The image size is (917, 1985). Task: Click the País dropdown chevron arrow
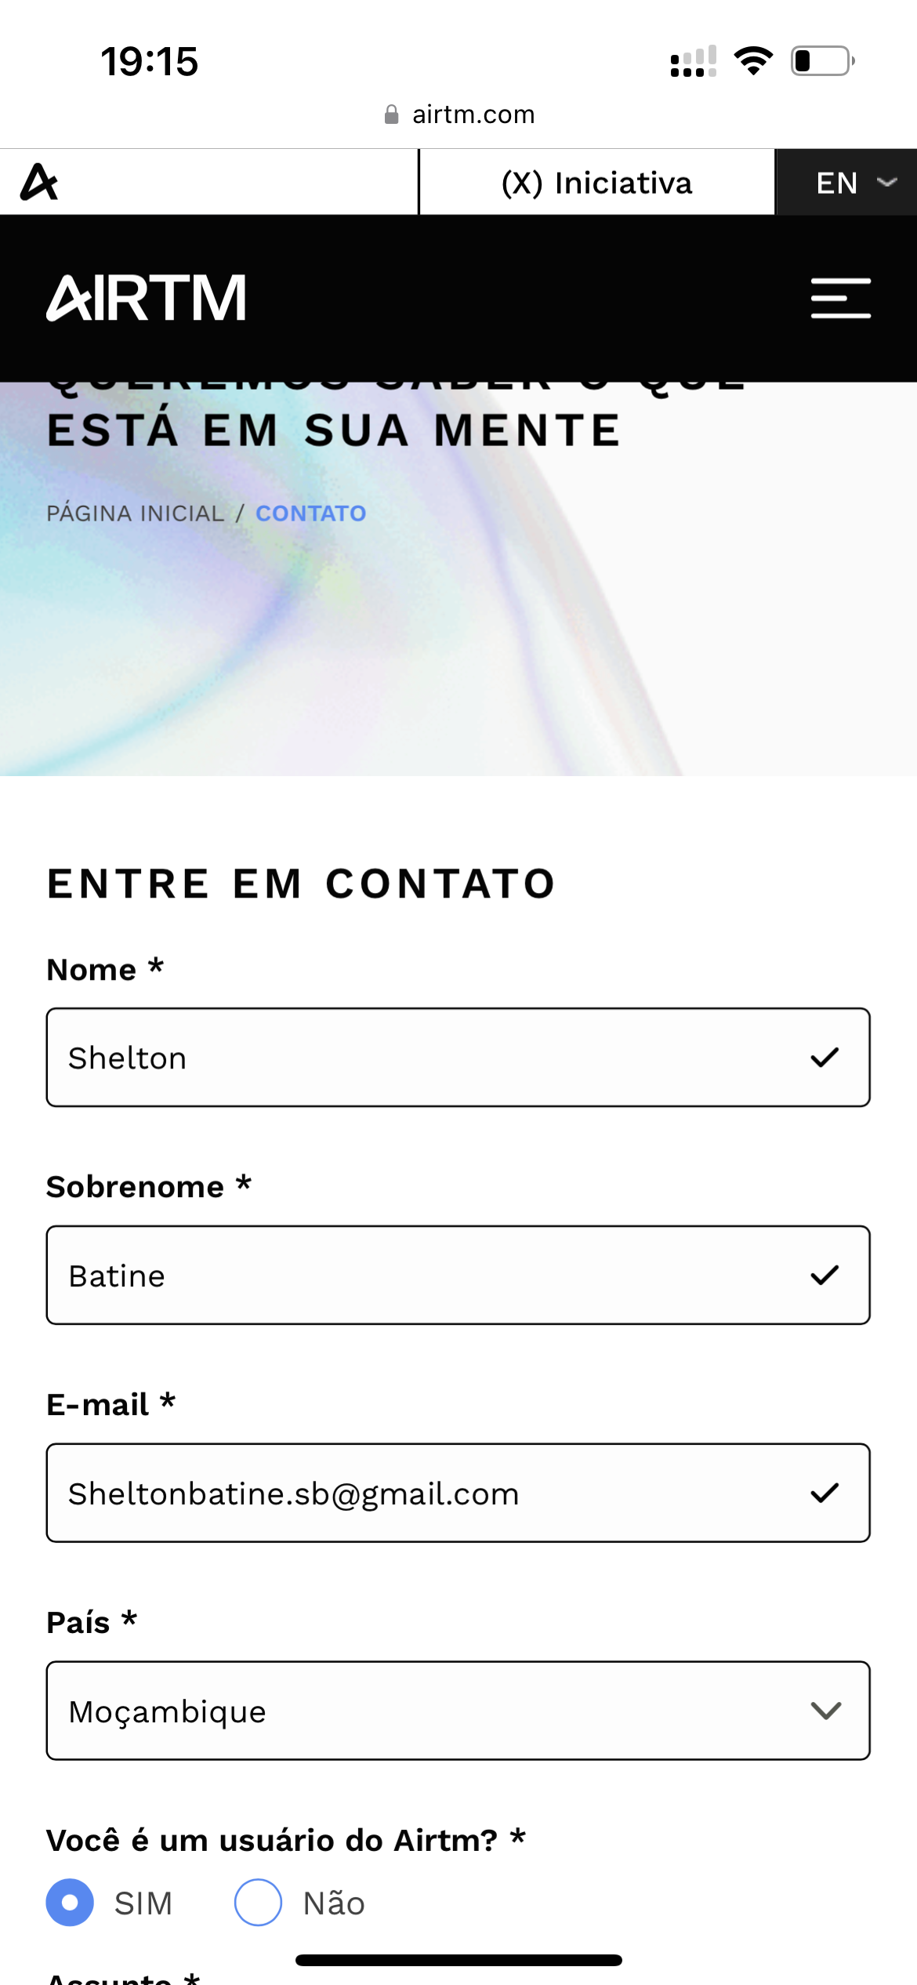click(826, 1711)
